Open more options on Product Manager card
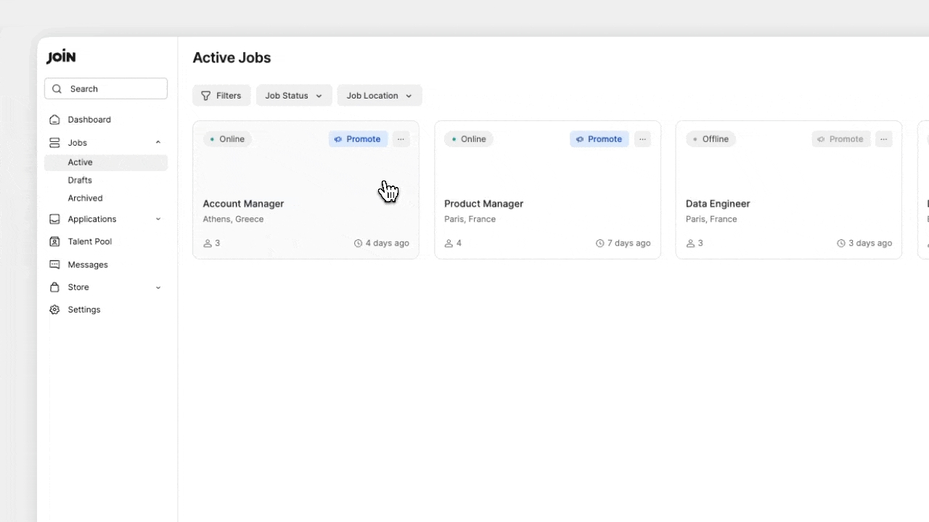 (x=642, y=139)
